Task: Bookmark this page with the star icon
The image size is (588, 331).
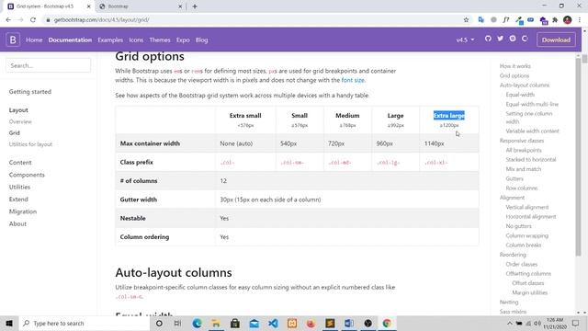Action: (x=466, y=20)
